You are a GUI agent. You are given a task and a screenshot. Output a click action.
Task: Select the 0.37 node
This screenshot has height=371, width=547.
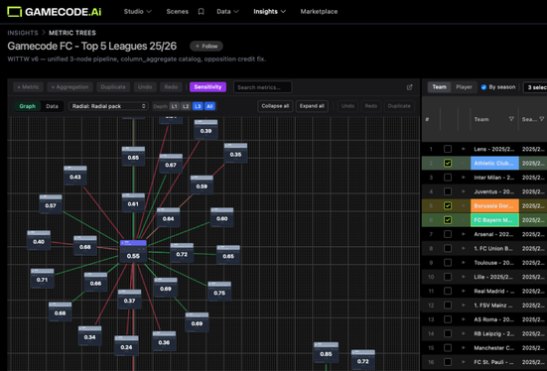(129, 300)
